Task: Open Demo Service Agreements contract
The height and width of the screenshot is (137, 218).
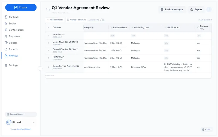Action: click(x=66, y=66)
